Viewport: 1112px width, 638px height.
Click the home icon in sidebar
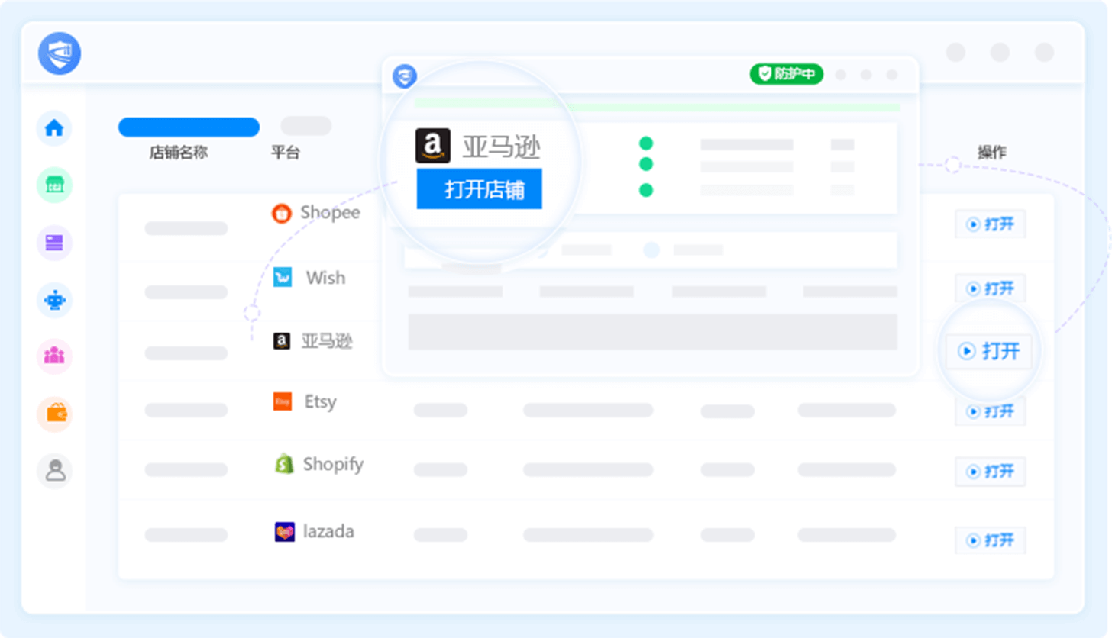(x=54, y=128)
